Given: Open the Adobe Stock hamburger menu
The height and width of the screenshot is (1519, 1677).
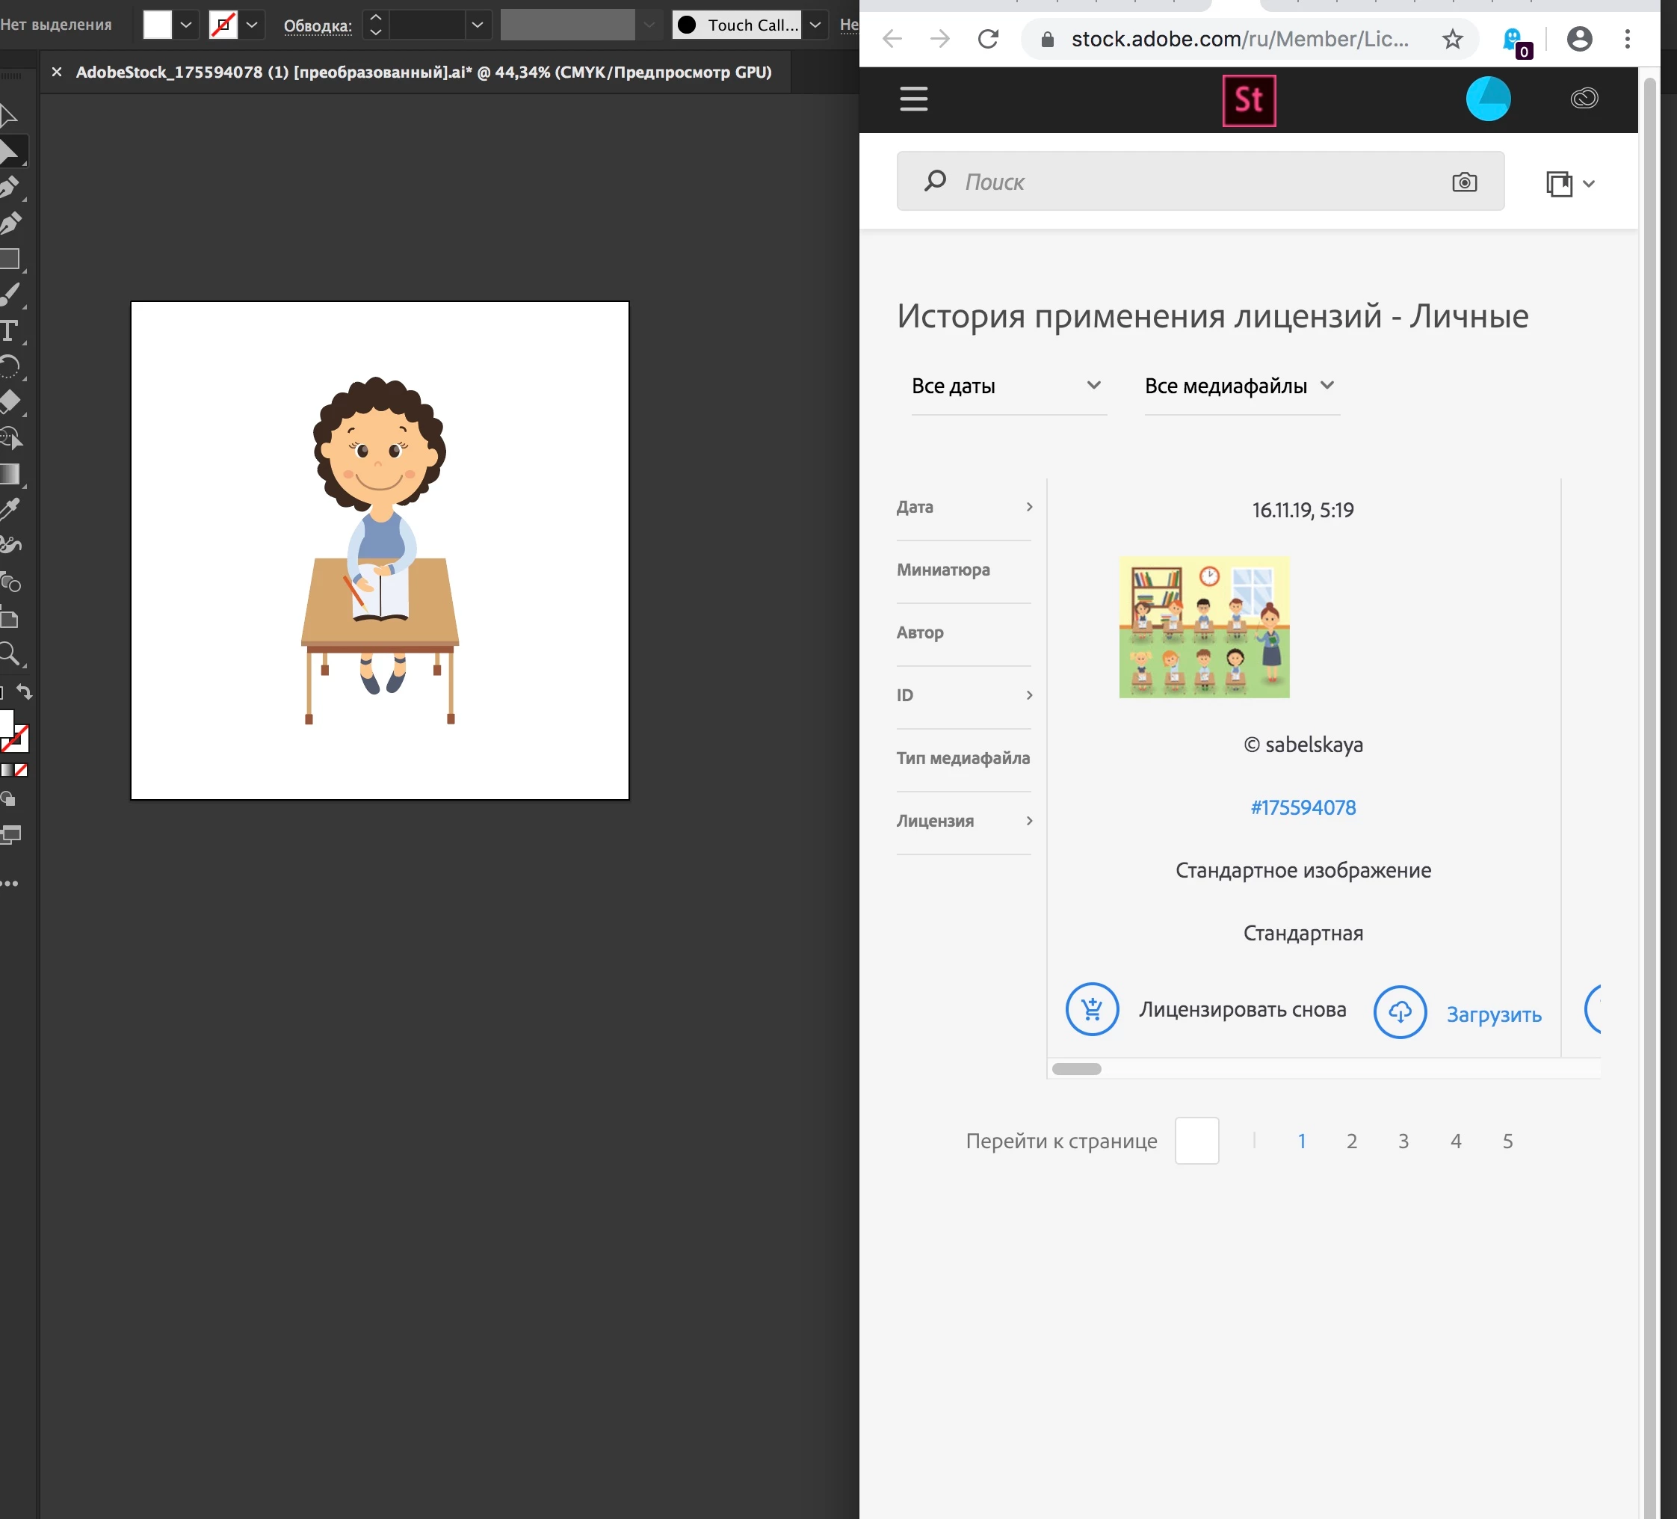Looking at the screenshot, I should pyautogui.click(x=913, y=99).
